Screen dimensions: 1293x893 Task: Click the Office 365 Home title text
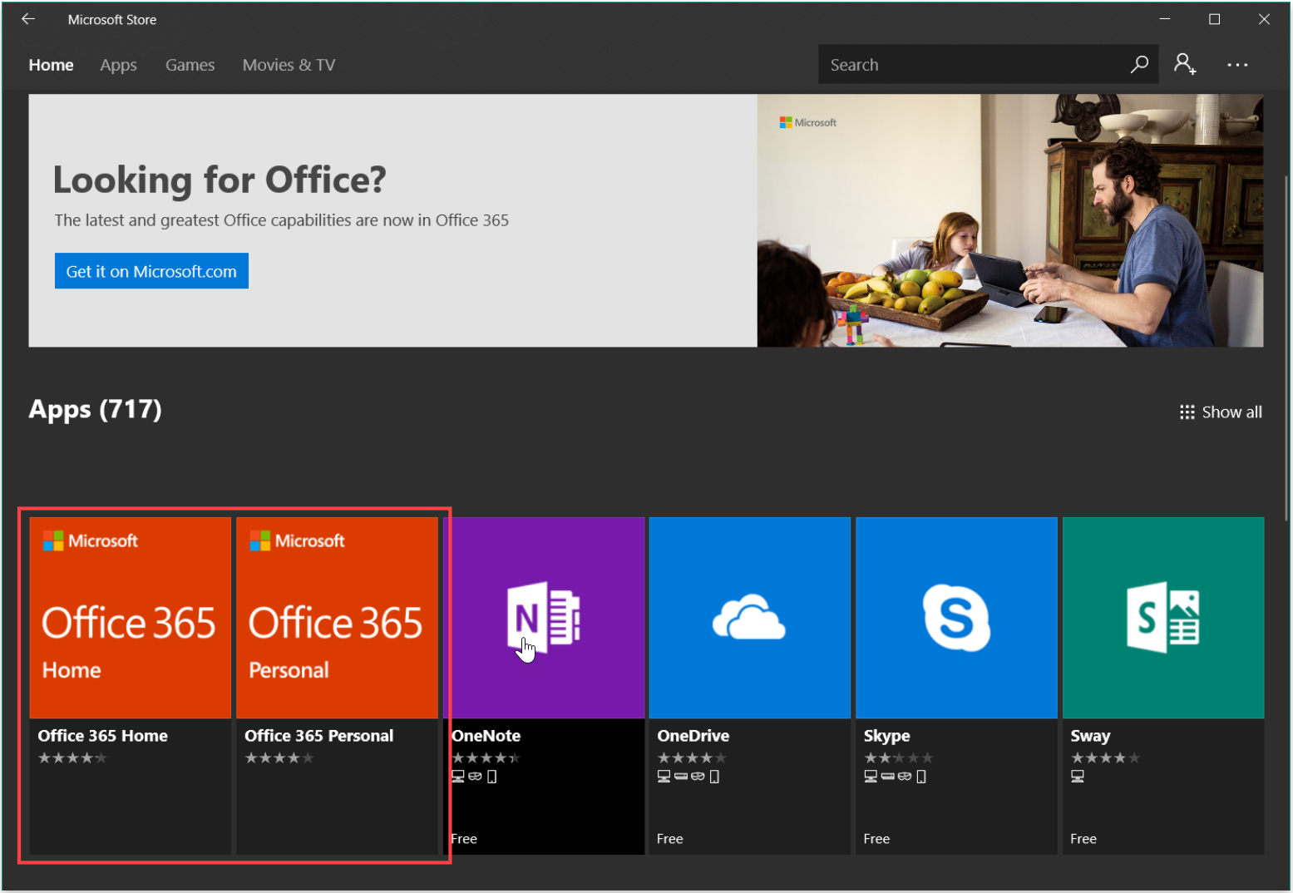point(102,736)
